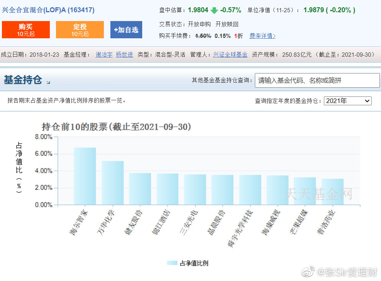Click the 三安光电 bar in chart
381x281 pixels.
195,190
